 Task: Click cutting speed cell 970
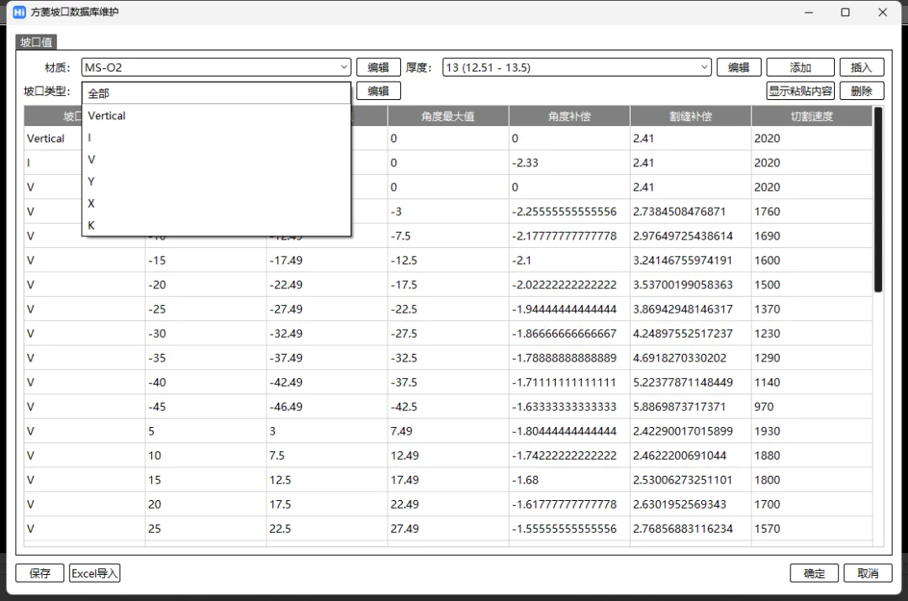[x=811, y=407]
